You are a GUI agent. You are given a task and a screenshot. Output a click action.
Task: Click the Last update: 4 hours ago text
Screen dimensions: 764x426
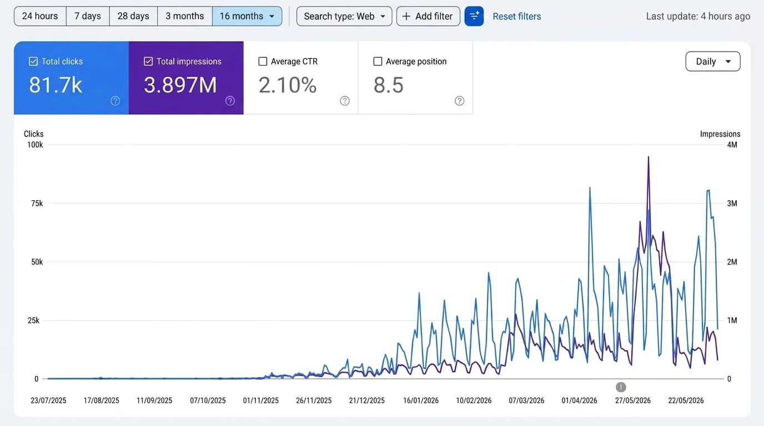[x=698, y=16]
